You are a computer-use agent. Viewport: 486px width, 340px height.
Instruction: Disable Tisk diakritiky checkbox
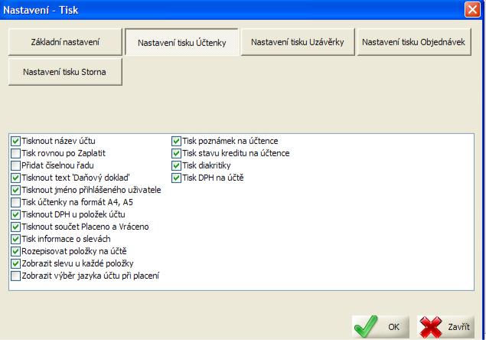pos(176,165)
